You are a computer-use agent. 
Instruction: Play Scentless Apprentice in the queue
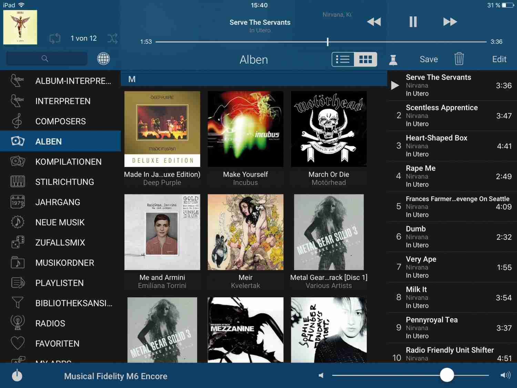click(452, 116)
